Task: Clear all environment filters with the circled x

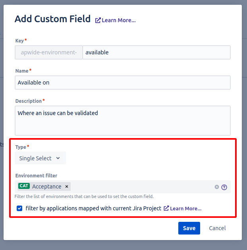Action: pos(217,187)
